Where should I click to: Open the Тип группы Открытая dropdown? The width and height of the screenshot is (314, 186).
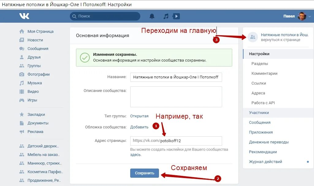139,116
